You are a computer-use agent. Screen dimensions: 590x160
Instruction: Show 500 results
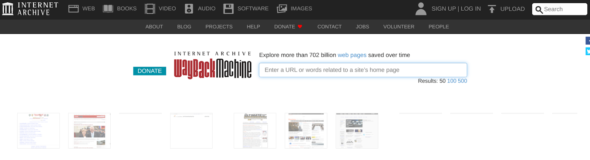tap(462, 81)
